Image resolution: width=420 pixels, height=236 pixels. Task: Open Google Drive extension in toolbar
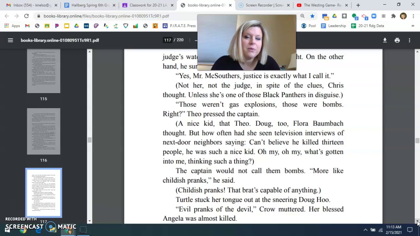(334, 16)
